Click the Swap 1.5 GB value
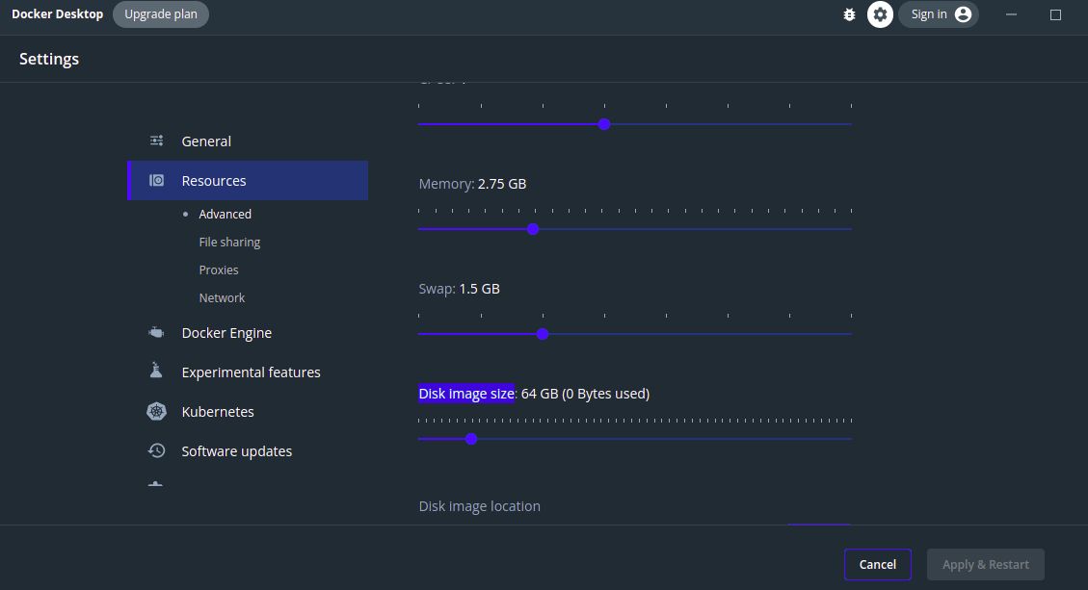 (x=480, y=289)
